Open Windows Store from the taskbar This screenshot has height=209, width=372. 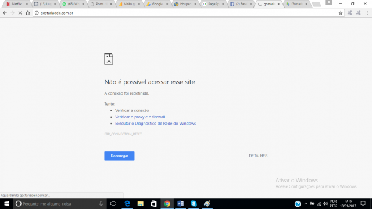(x=153, y=204)
